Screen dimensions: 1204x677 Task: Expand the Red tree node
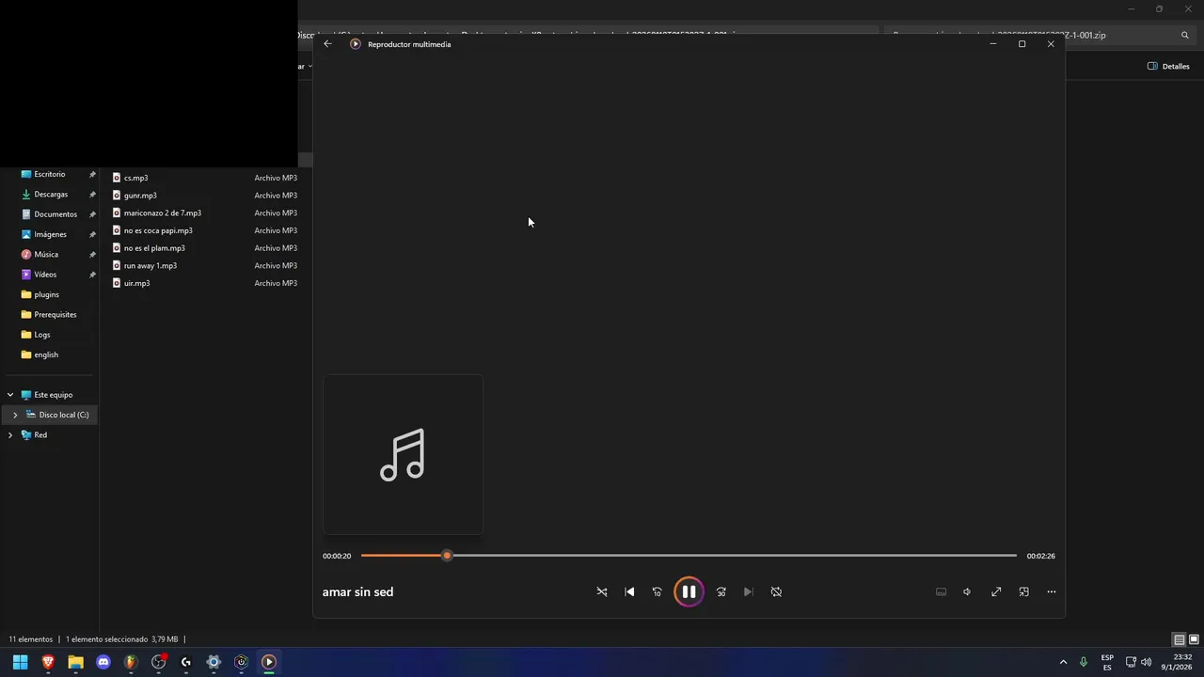click(10, 435)
